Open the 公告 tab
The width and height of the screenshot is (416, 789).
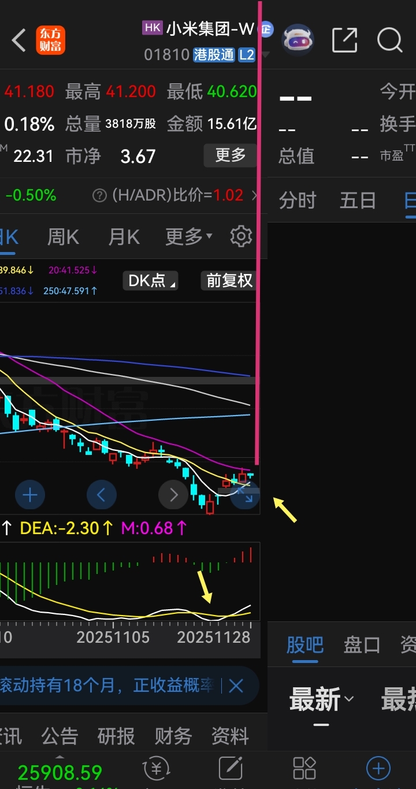(x=60, y=736)
